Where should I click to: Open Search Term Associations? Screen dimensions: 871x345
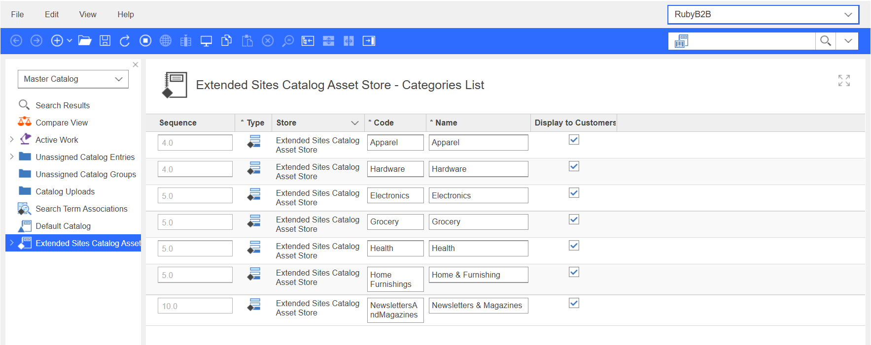[81, 209]
